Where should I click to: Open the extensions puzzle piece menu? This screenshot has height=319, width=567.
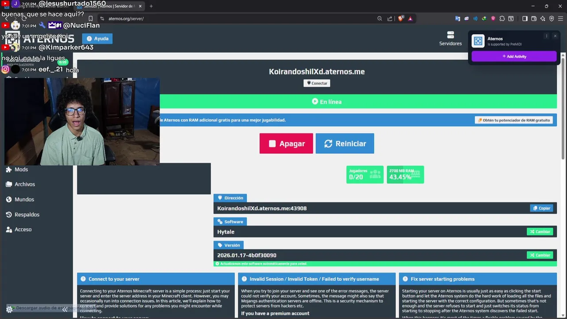tap(502, 19)
